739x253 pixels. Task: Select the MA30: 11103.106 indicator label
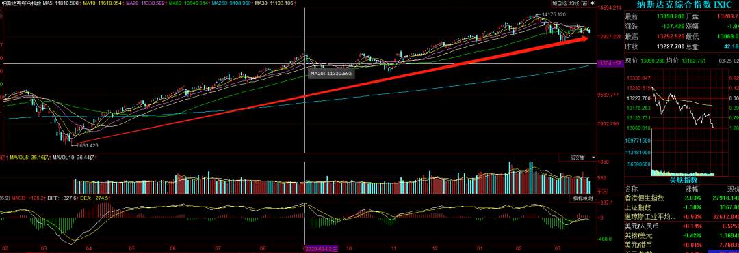[x=275, y=3]
